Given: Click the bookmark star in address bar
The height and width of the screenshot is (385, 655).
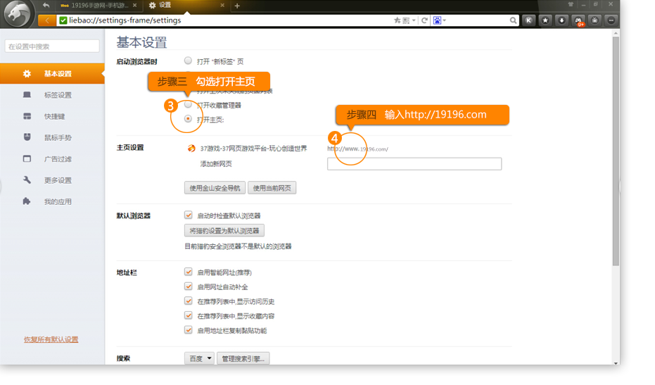Looking at the screenshot, I should 398,20.
